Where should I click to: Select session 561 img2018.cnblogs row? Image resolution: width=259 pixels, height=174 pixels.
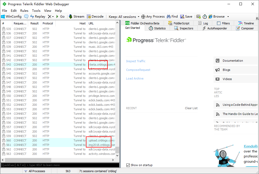tap(58, 145)
